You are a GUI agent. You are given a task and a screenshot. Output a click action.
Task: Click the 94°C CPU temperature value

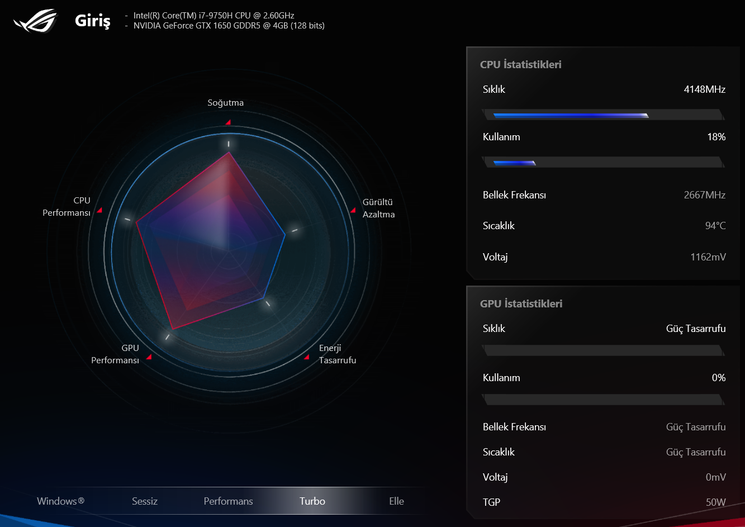coord(715,226)
